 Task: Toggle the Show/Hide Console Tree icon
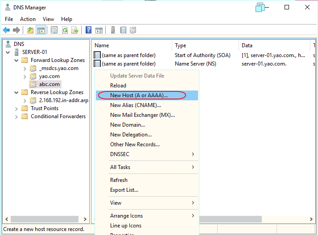(x=41, y=30)
